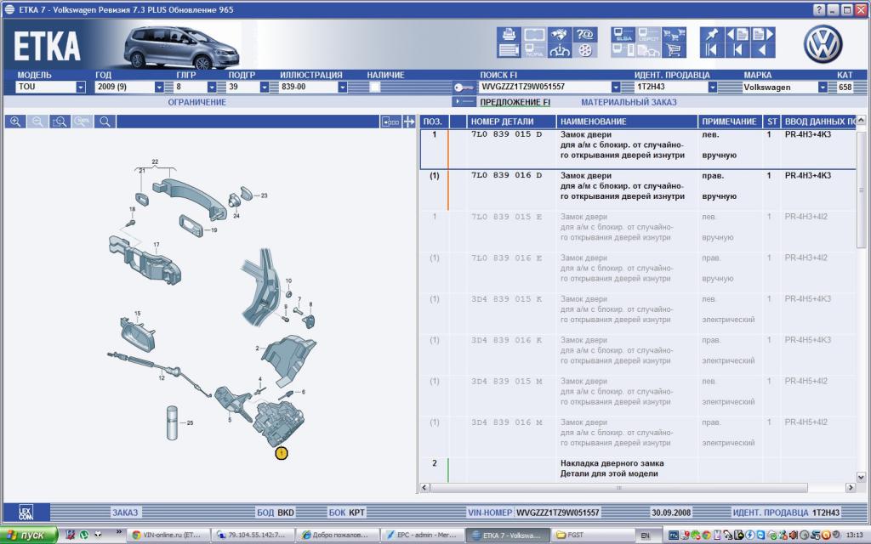This screenshot has width=871, height=544.
Task: Go to previous illustration page icon
Action: tap(737, 34)
